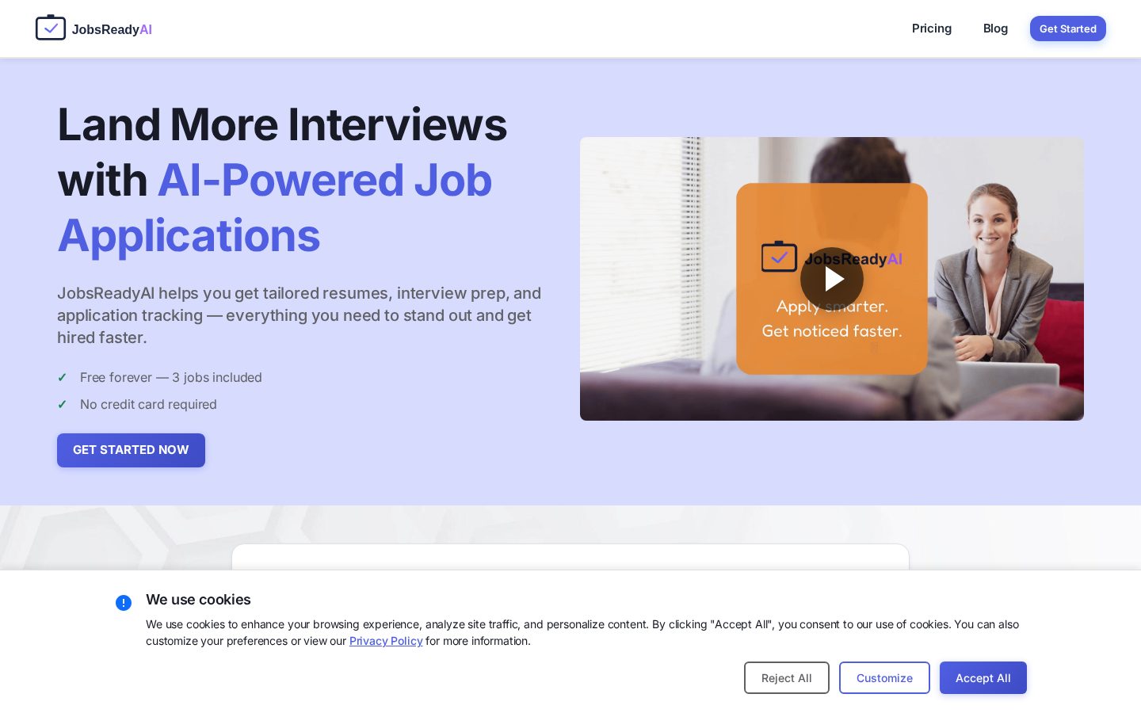
Task: Click the JobsReadyAI briefcase logo icon in header
Action: tap(51, 28)
